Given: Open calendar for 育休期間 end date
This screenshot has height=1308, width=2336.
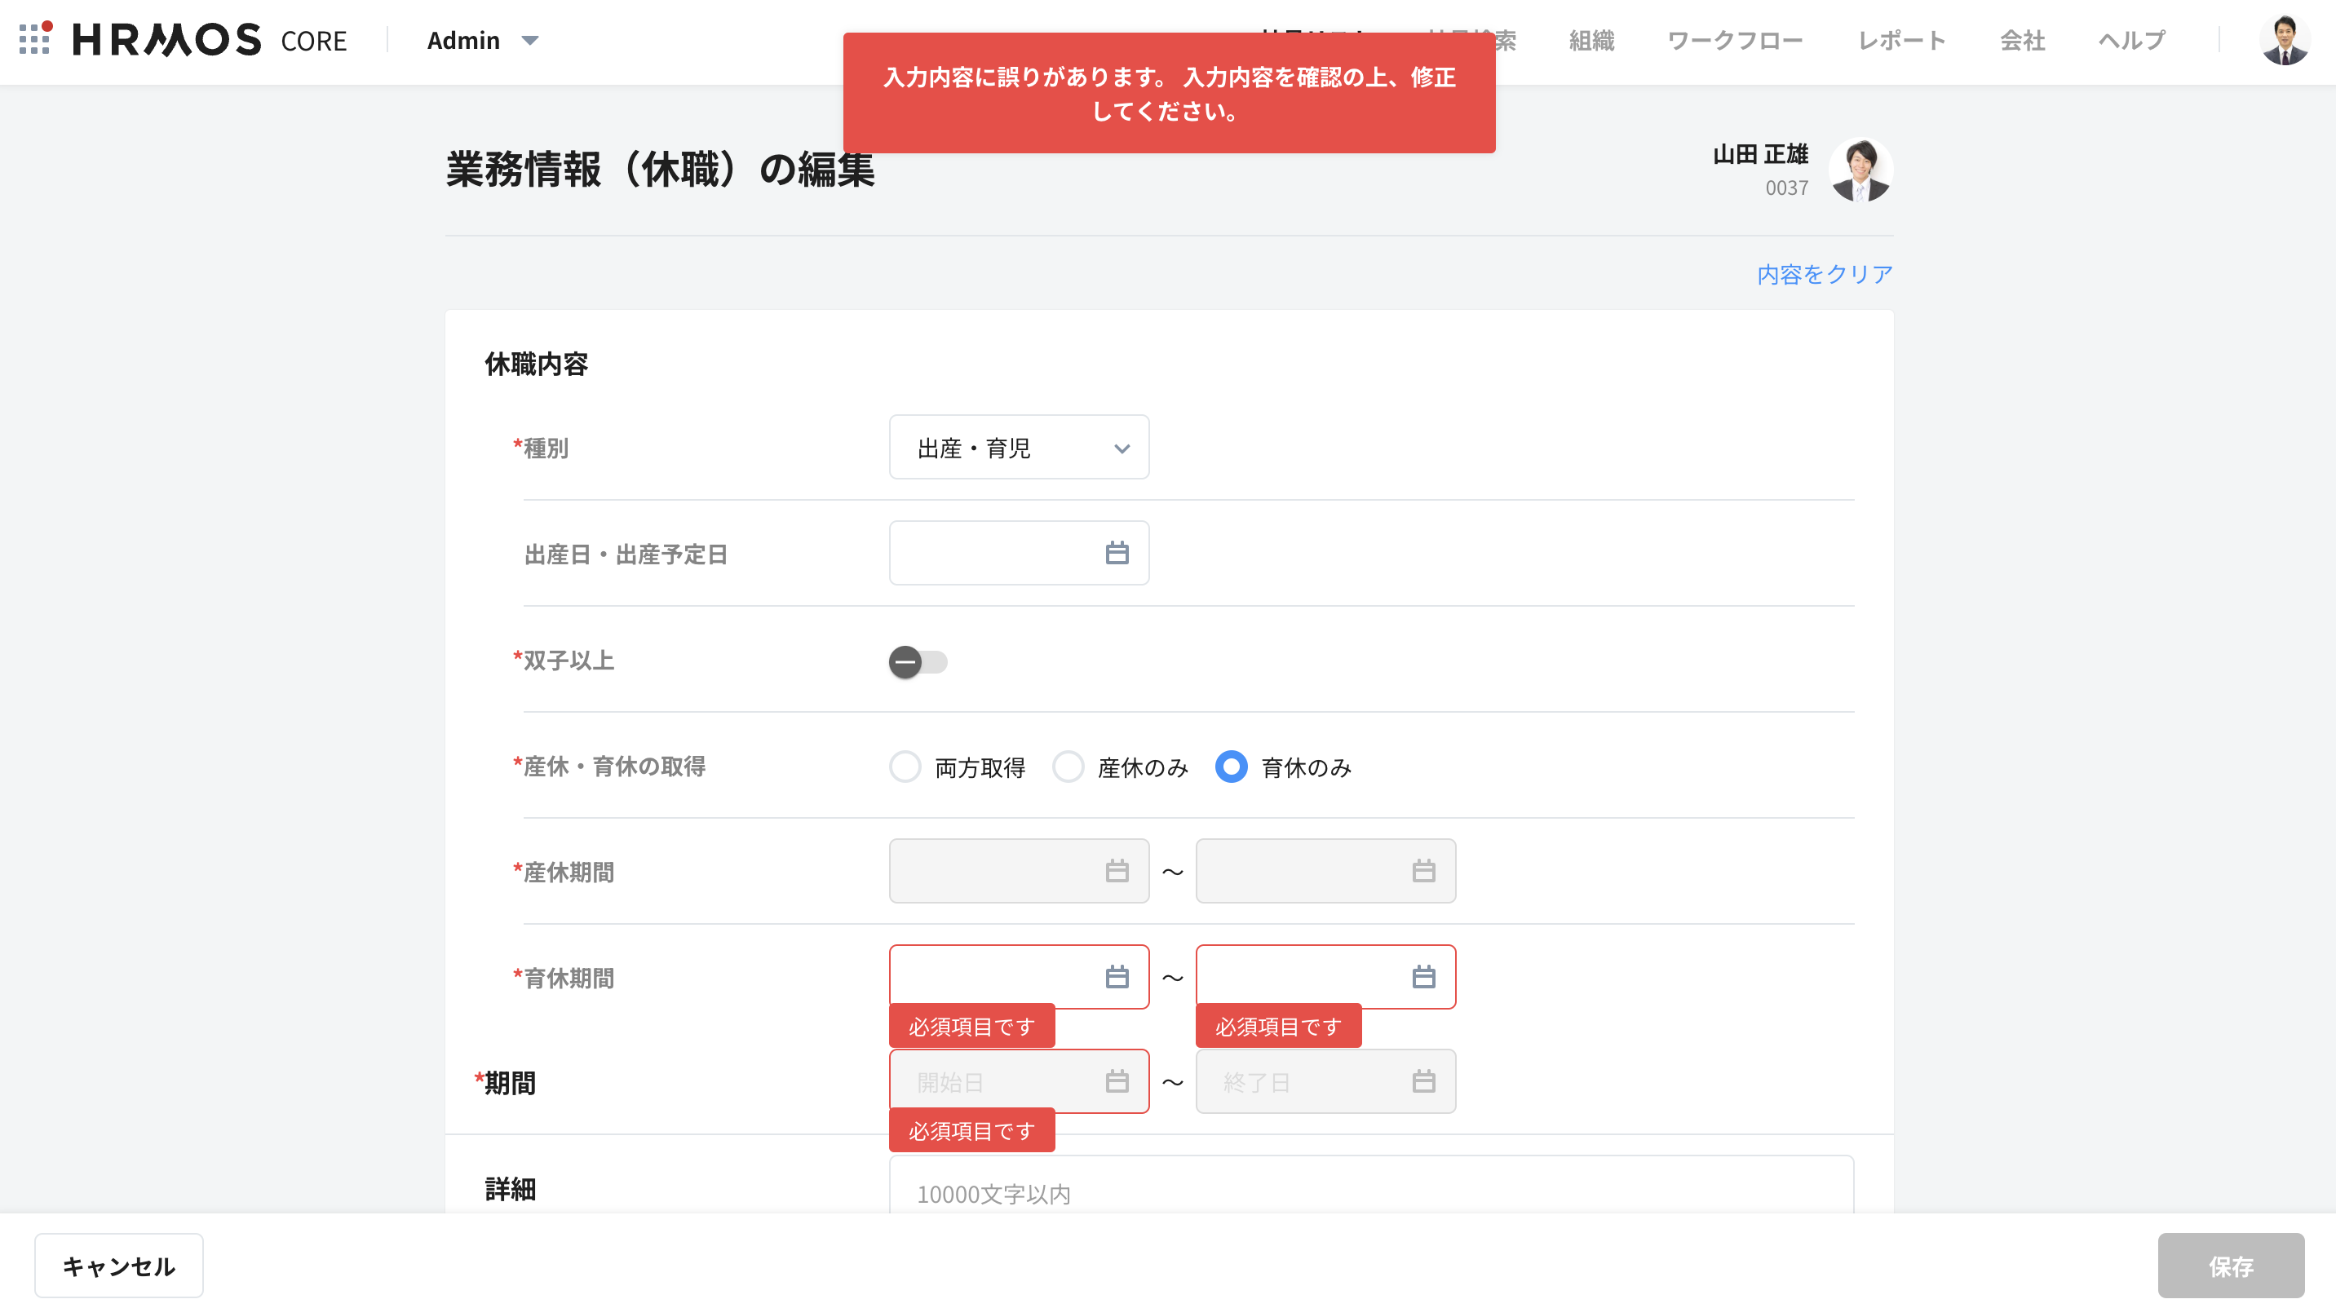Looking at the screenshot, I should pos(1422,977).
